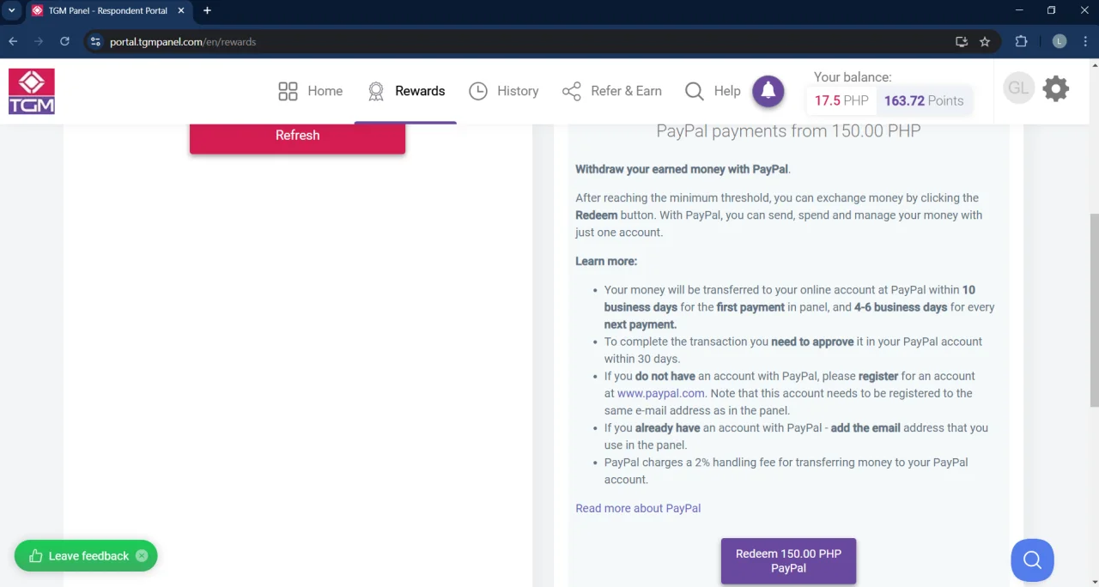1099x587 pixels.
Task: Click the PayPal payments from 150.00 PHP heading
Action: point(788,131)
